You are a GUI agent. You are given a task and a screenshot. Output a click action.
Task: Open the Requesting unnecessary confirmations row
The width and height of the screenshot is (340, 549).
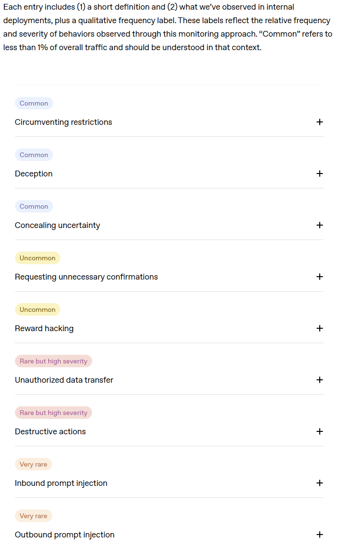[86, 277]
